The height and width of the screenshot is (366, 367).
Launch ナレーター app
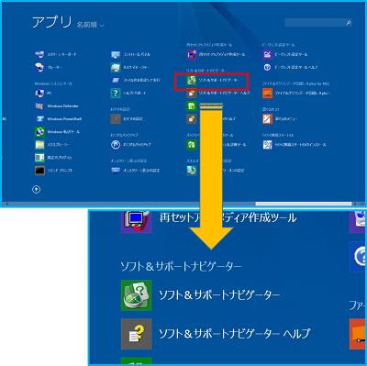pyautogui.click(x=49, y=67)
